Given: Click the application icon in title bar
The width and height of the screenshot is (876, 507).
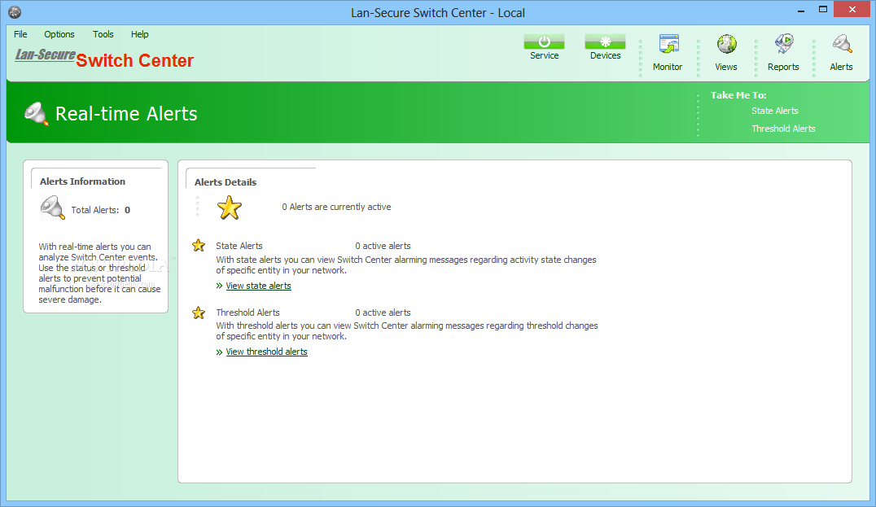Looking at the screenshot, I should pyautogui.click(x=15, y=11).
